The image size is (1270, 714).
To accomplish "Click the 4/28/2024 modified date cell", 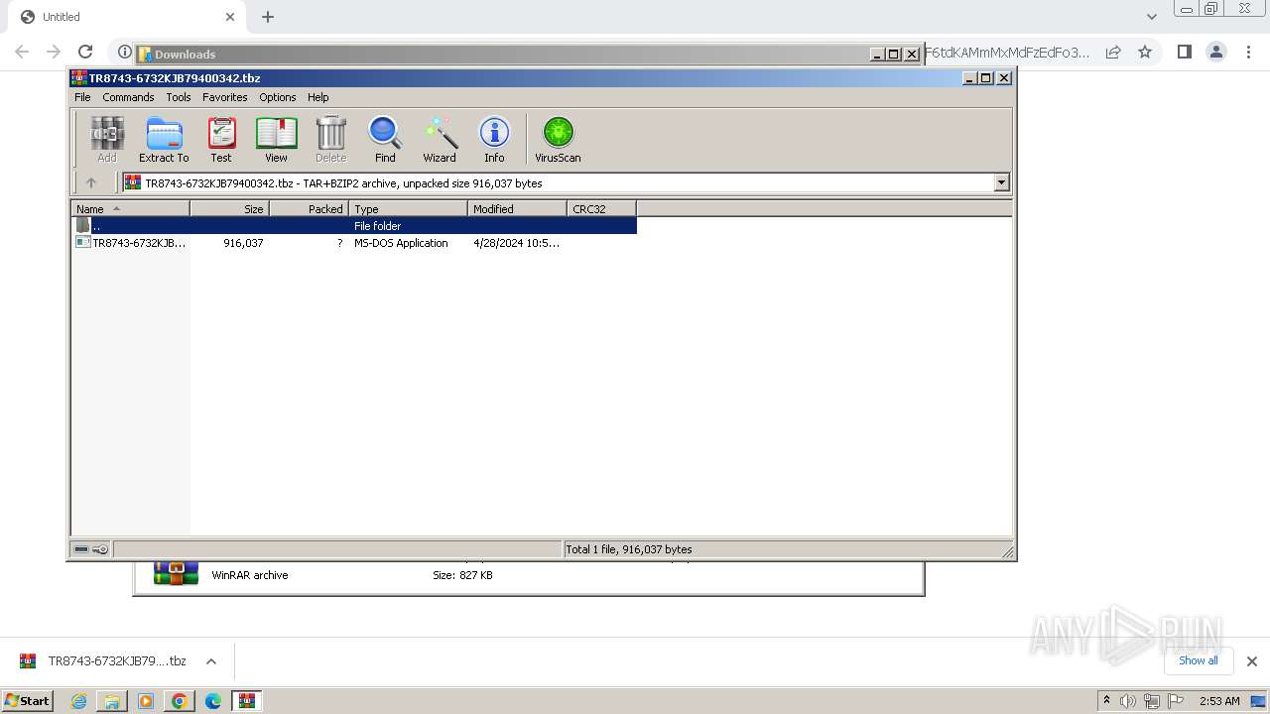I will pyautogui.click(x=516, y=243).
